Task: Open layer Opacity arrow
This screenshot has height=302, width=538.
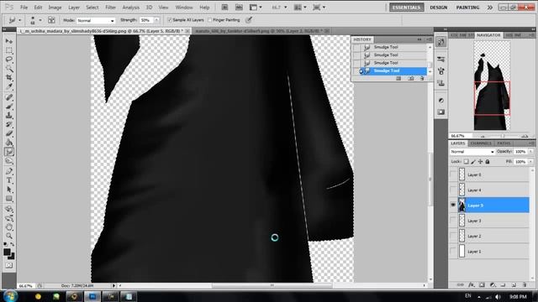Action: (x=530, y=152)
